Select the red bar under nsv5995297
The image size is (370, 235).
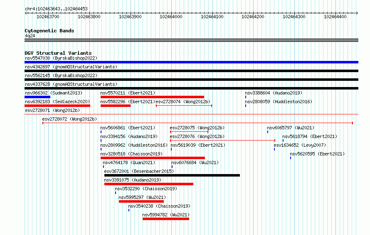pos(141,201)
